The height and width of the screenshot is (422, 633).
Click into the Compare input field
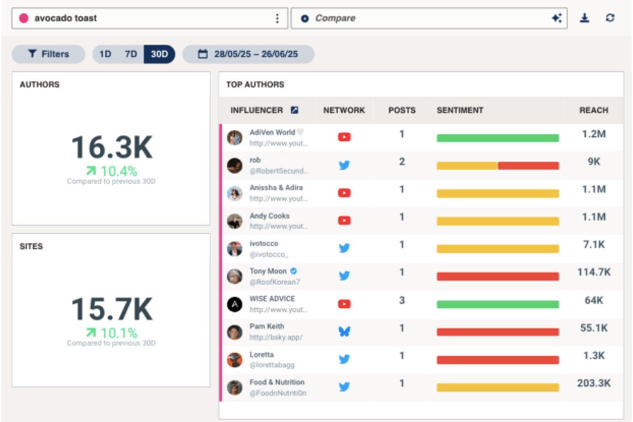tap(429, 18)
